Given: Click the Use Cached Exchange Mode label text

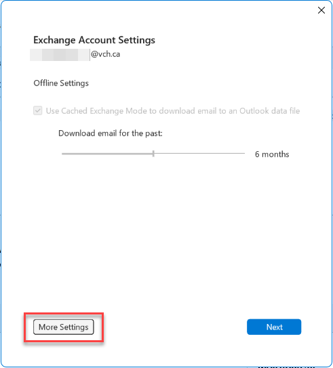Looking at the screenshot, I should coord(173,110).
